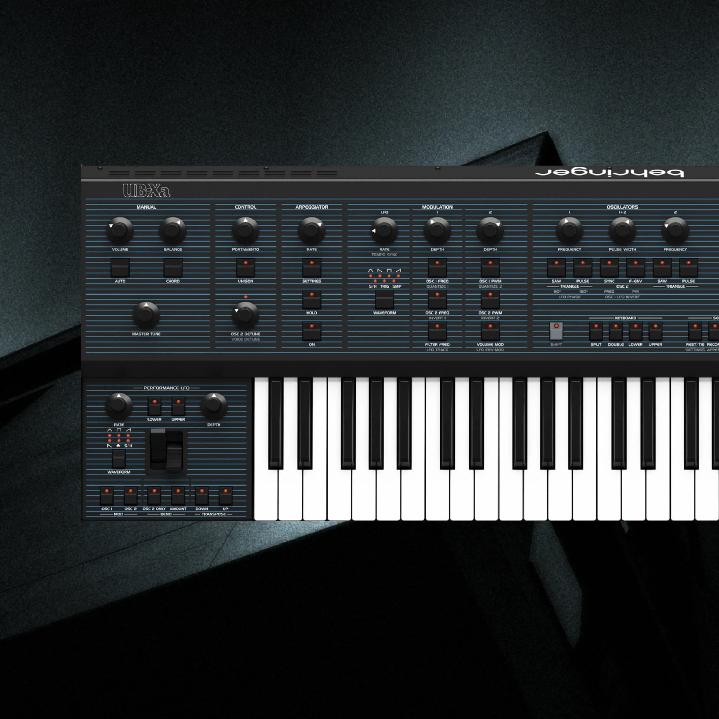The height and width of the screenshot is (719, 719).
Task: Click the VOLUME knob
Action: [120, 230]
